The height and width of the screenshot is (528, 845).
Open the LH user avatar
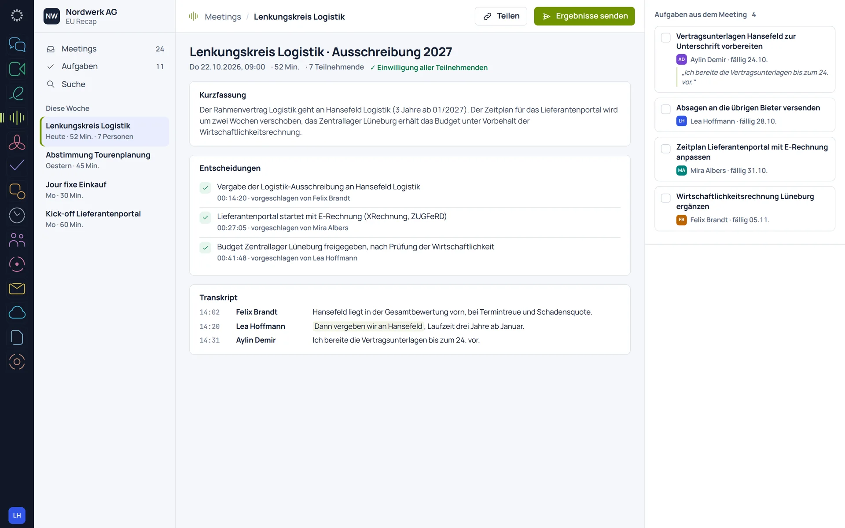[x=17, y=515]
